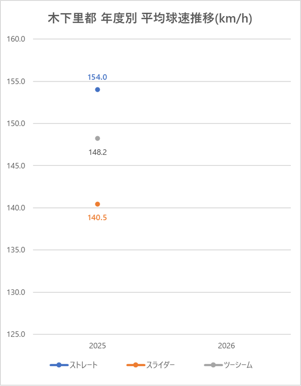Click the 2025 horizontal axis label
Viewport: 301px width, 386px height.
coord(97,345)
